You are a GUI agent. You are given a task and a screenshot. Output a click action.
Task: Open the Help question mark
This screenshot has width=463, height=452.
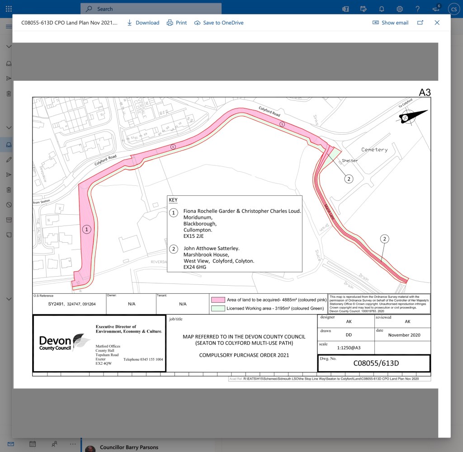click(418, 9)
